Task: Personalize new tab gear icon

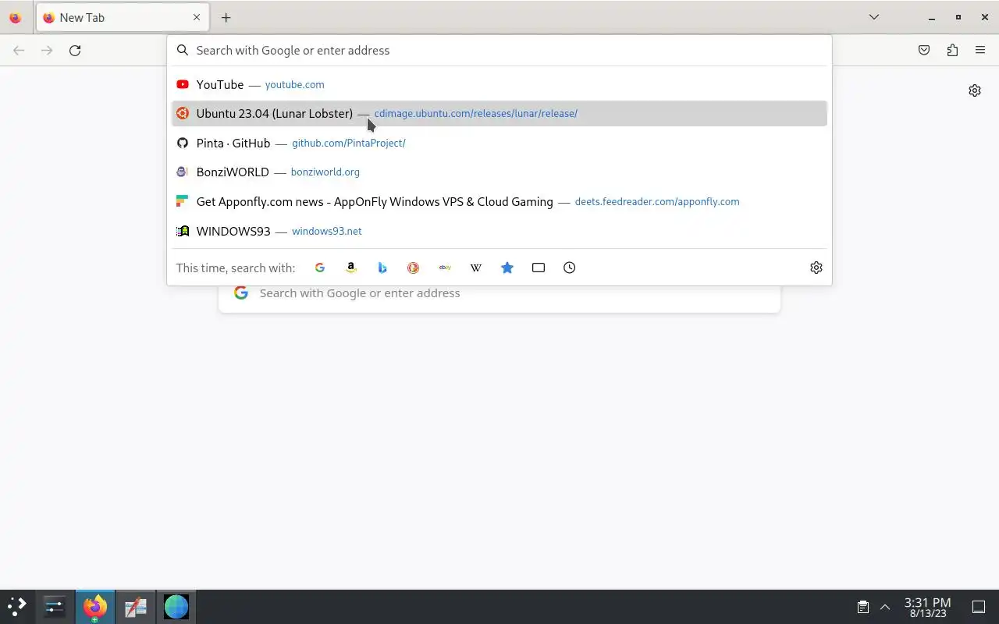Action: tap(975, 90)
